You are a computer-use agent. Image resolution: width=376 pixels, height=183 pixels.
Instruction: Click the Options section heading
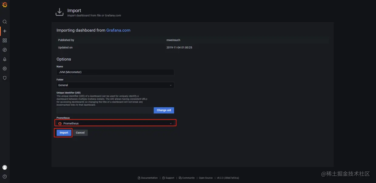coord(64,59)
